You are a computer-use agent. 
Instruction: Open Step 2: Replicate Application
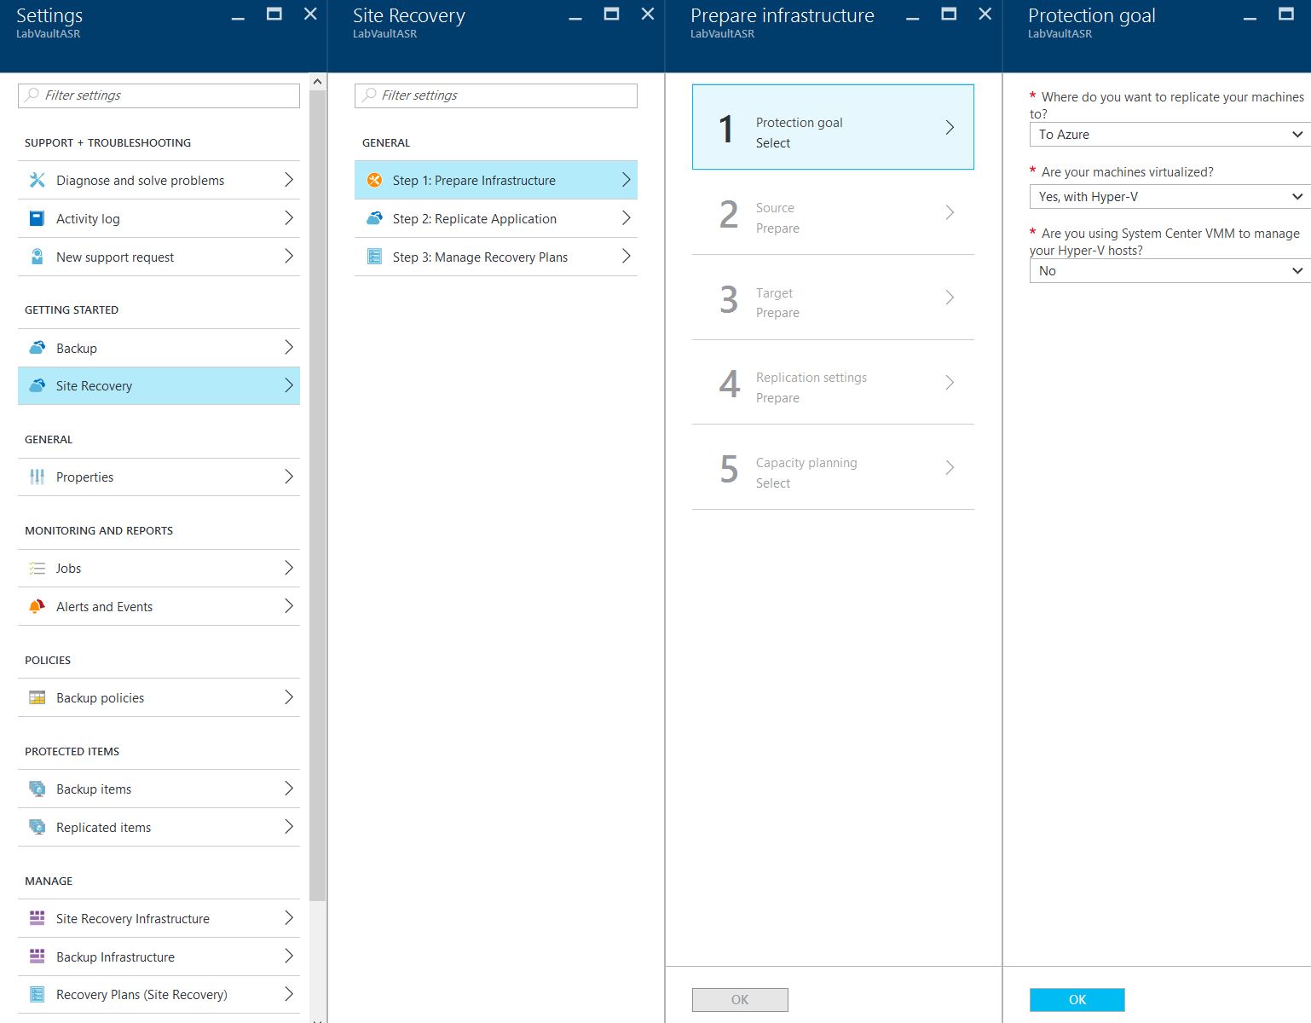click(495, 218)
